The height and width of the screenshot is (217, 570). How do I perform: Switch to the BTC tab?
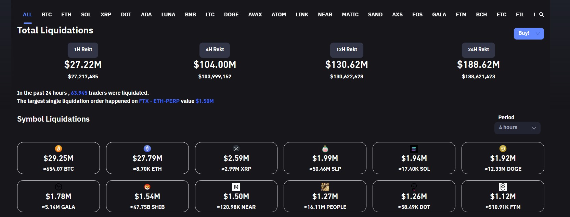point(47,15)
